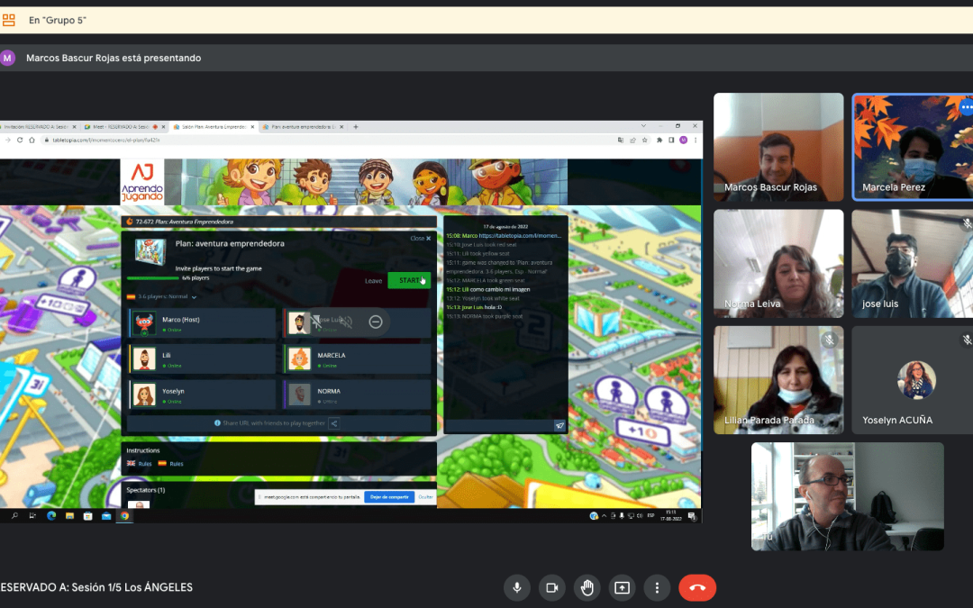973x608 pixels.
Task: Click Marco (Host) monster avatar
Action: point(144,323)
